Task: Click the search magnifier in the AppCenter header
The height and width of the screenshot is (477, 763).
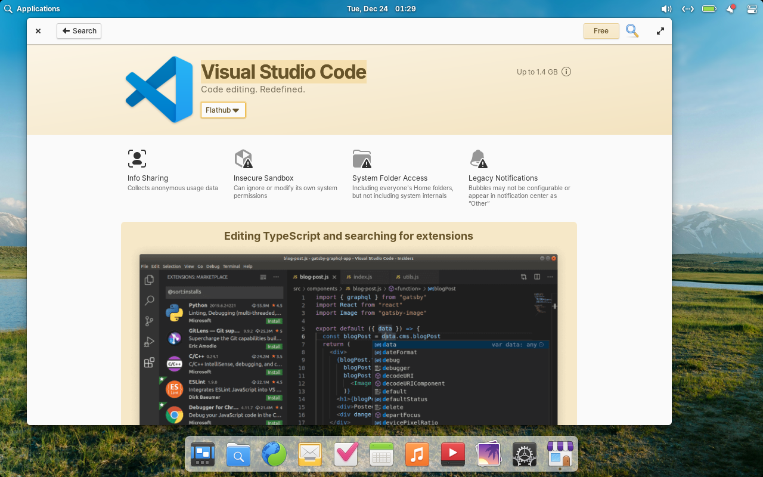Action: click(632, 31)
